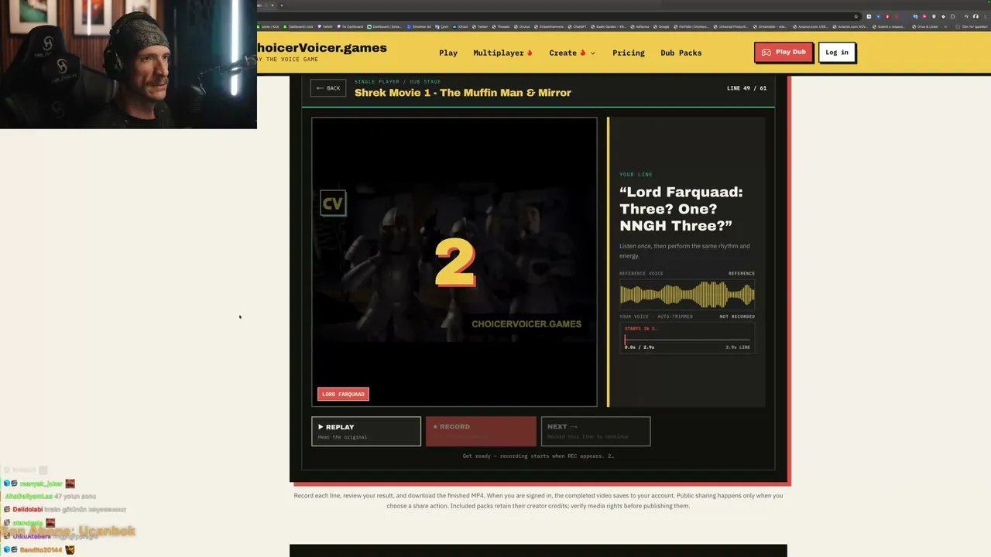Open the Play page in the site nav

448,53
